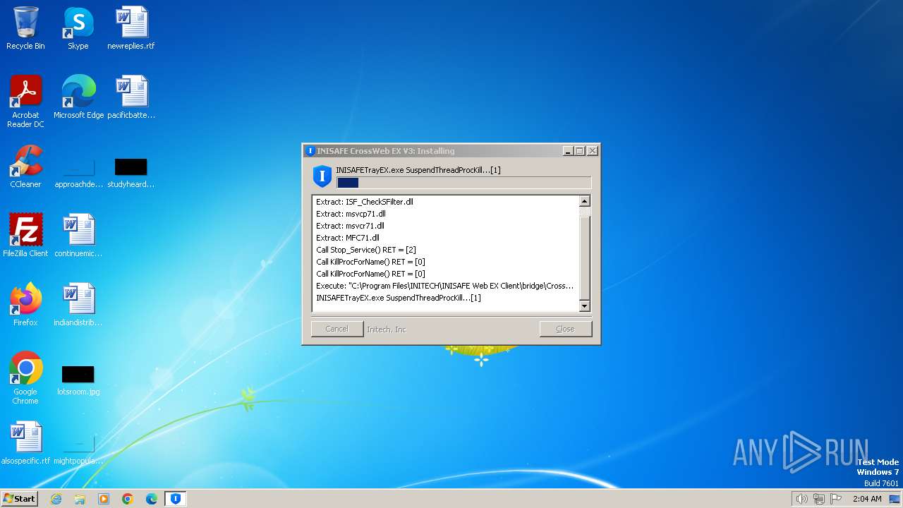
Task: Open Windows Media Player from the taskbar
Action: [x=104, y=499]
